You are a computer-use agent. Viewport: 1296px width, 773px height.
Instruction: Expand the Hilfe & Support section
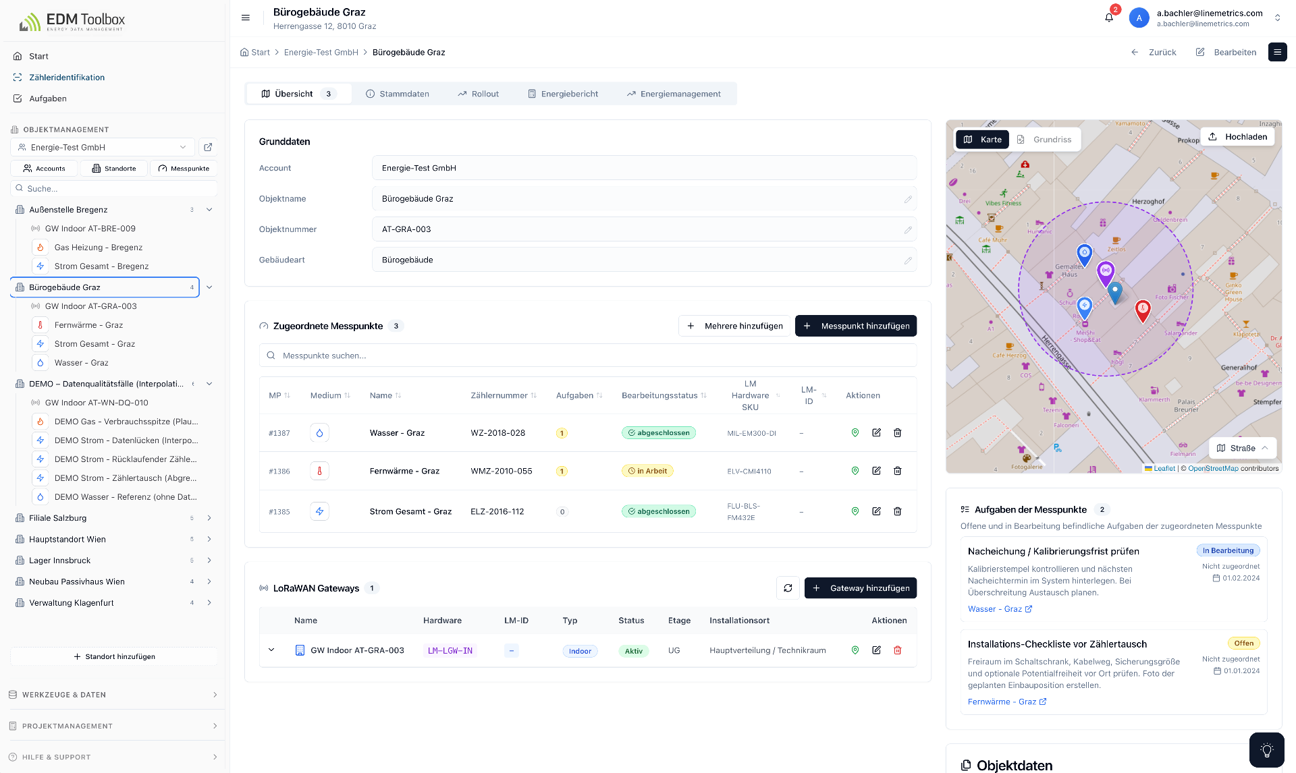pyautogui.click(x=113, y=757)
